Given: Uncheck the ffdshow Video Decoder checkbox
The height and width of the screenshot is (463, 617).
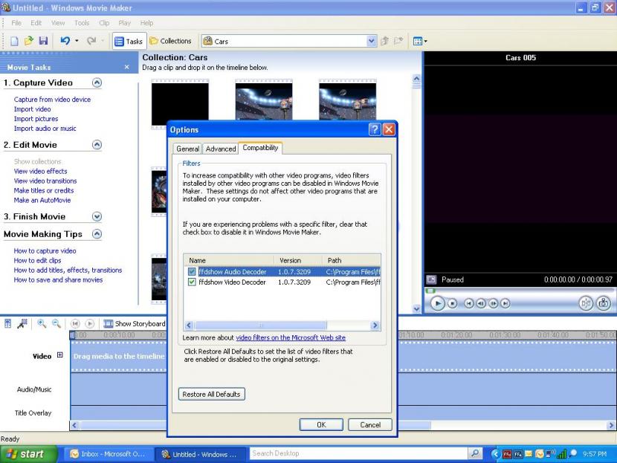Looking at the screenshot, I should [x=193, y=282].
